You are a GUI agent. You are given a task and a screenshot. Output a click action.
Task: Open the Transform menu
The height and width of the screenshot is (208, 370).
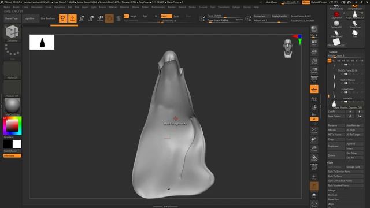coord(224,7)
